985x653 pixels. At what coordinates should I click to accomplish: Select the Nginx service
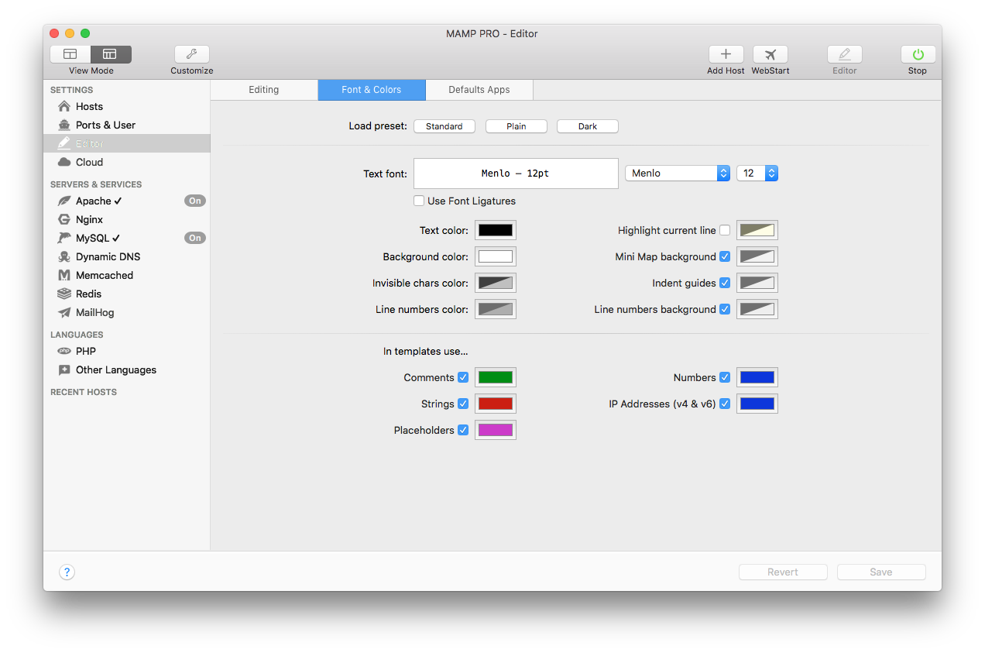tap(88, 219)
